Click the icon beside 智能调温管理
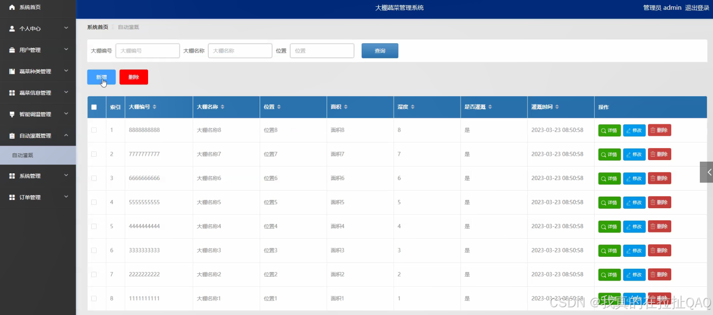Screen dimensions: 713x315 pyautogui.click(x=12, y=114)
